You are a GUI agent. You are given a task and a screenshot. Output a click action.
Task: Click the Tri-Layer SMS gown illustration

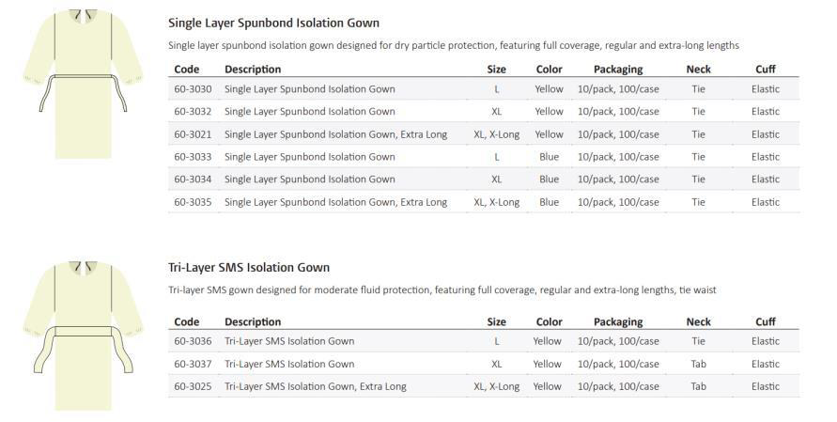83,336
